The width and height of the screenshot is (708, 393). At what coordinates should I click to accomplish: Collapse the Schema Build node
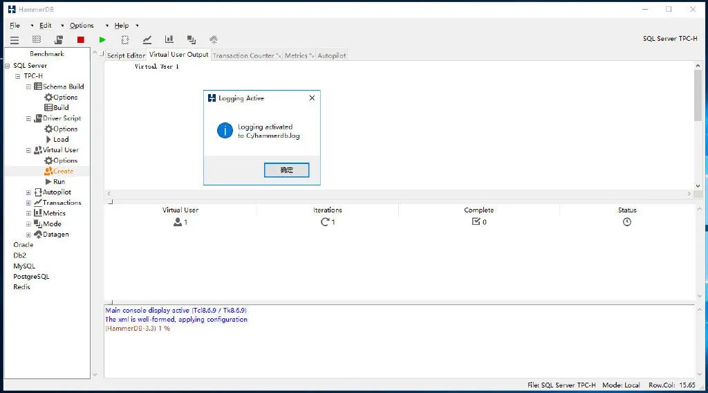[28, 86]
